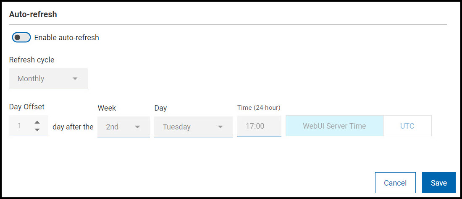The image size is (462, 199).
Task: Click the Time (24-hour) label
Action: [x=259, y=108]
